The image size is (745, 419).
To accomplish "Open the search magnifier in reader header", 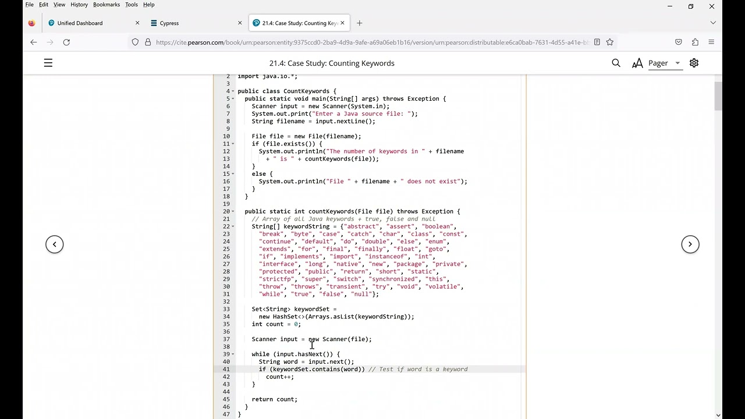I will pyautogui.click(x=616, y=63).
